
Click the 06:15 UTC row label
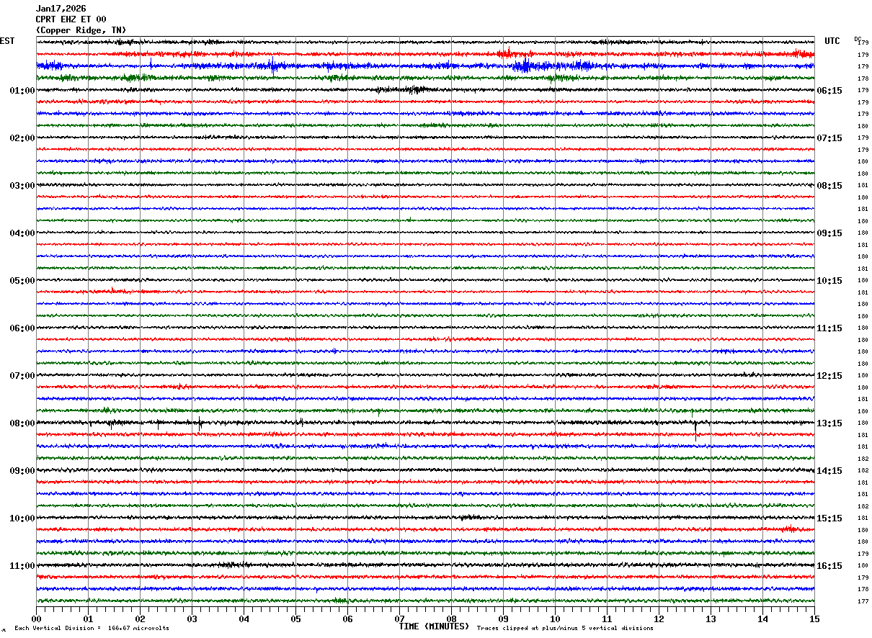coord(829,91)
